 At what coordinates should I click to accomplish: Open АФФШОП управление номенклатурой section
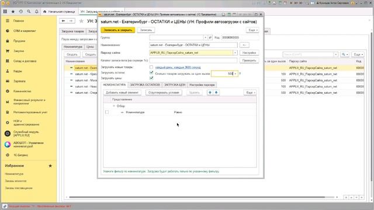coord(29,145)
